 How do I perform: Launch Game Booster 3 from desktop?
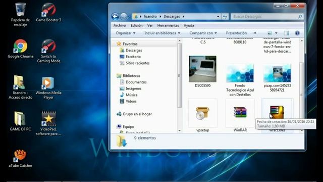[48, 12]
